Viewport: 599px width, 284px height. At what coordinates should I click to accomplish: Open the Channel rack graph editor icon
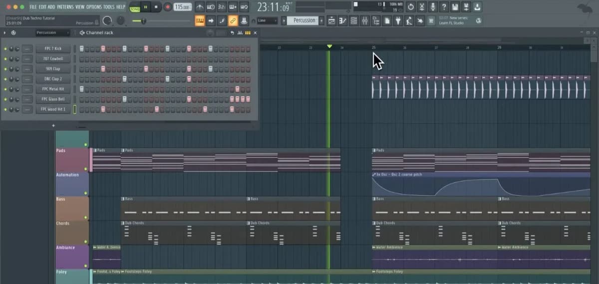[240, 33]
